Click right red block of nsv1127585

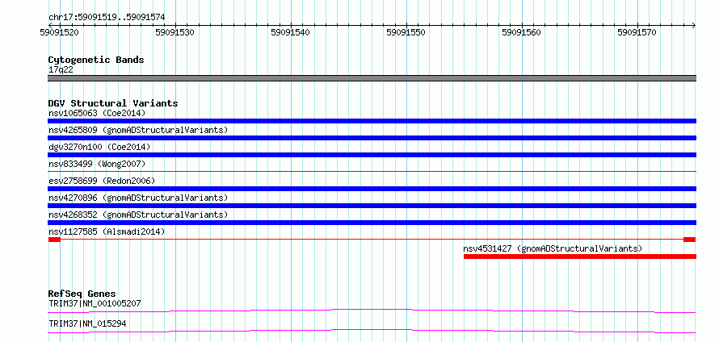click(x=690, y=240)
